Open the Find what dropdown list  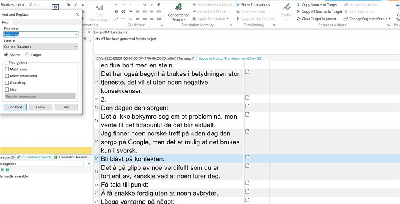(x=76, y=34)
